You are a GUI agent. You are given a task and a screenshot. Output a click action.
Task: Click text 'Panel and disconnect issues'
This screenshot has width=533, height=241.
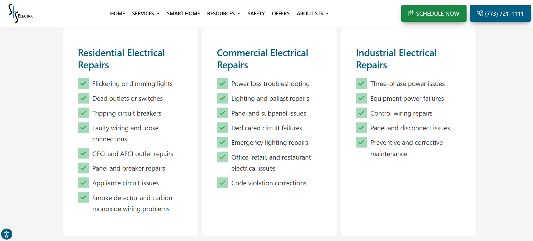tap(410, 128)
